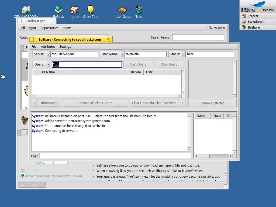This screenshot has height=207, width=276.
Task: Open the Attributes menu in BeShare
Action: pos(48,46)
